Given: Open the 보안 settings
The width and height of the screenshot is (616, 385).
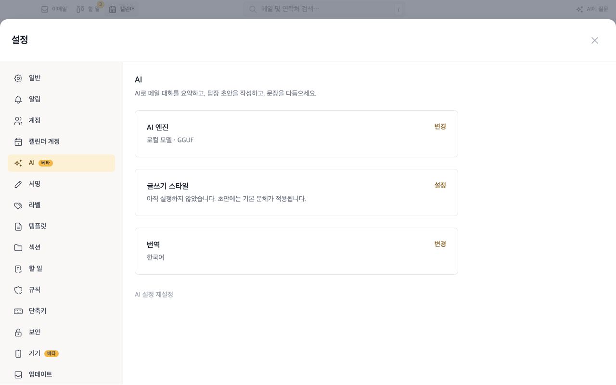Looking at the screenshot, I should pyautogui.click(x=61, y=332).
